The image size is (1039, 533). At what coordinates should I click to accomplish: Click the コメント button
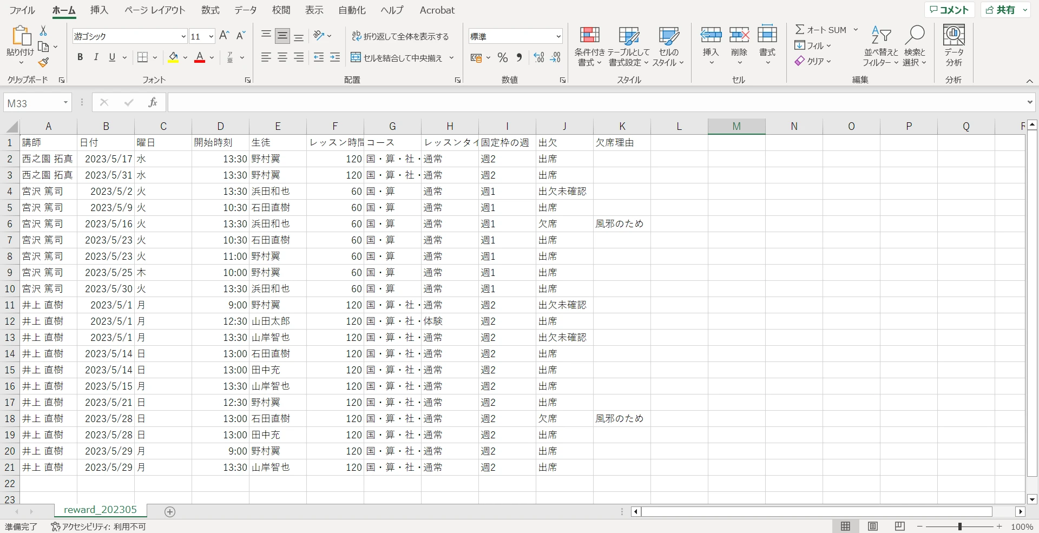tap(949, 10)
